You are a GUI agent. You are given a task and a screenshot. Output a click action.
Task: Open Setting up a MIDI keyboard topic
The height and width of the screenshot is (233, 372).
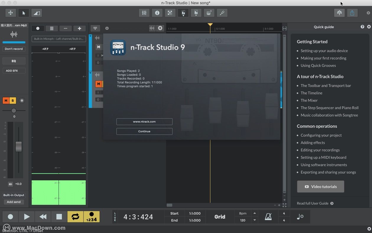324,157
